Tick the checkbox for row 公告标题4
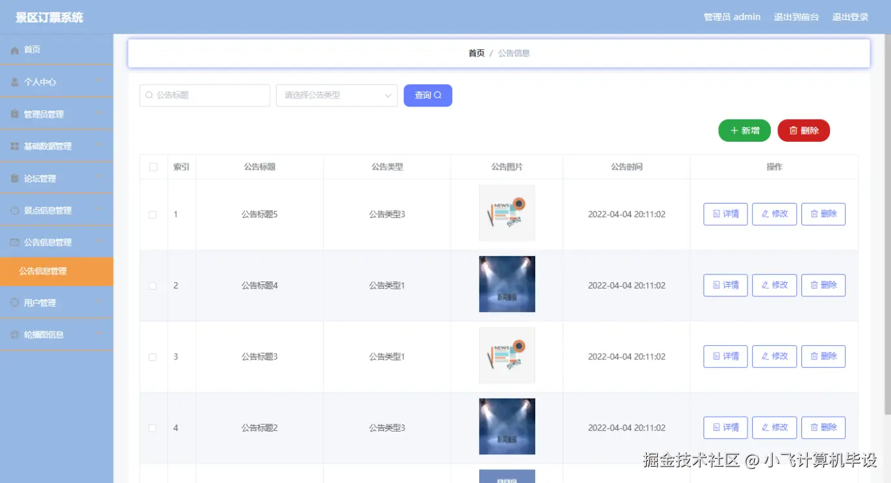891x483 pixels. pyautogui.click(x=153, y=286)
